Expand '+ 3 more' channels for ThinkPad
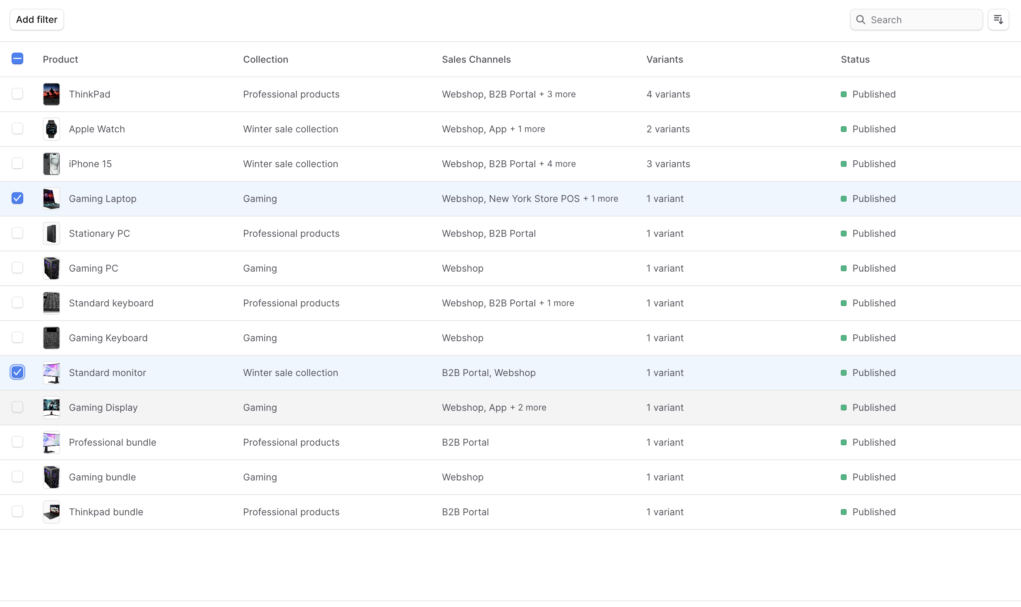 pyautogui.click(x=557, y=94)
